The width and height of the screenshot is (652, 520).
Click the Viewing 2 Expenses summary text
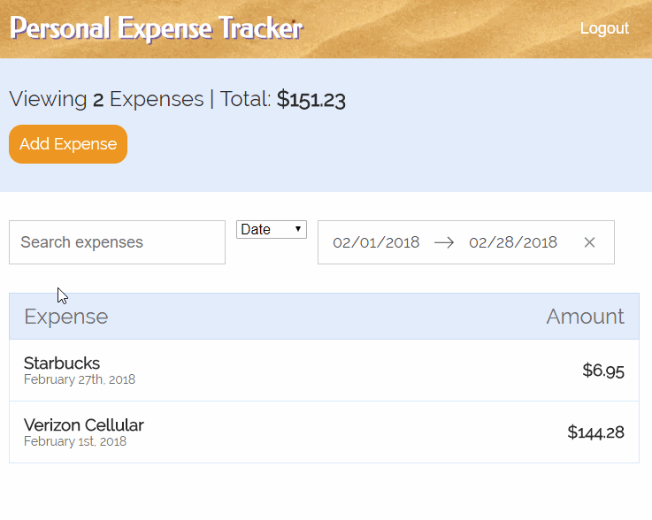(106, 99)
